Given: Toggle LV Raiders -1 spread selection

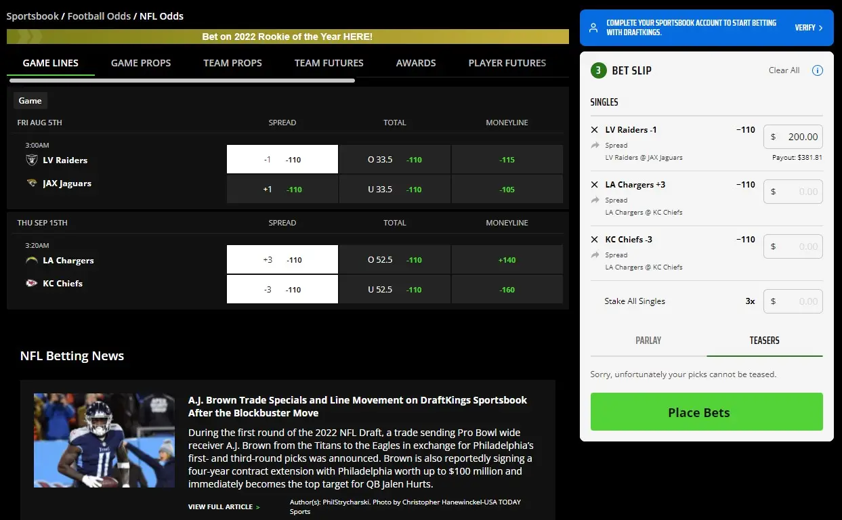Looking at the screenshot, I should (x=282, y=160).
